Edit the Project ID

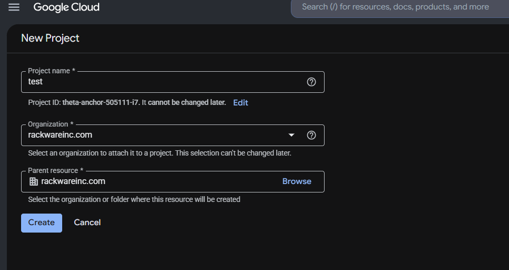(x=241, y=103)
